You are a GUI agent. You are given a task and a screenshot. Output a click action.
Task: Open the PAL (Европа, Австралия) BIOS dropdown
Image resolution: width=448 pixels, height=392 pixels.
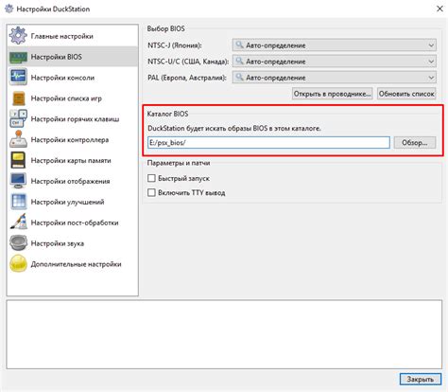coord(335,78)
